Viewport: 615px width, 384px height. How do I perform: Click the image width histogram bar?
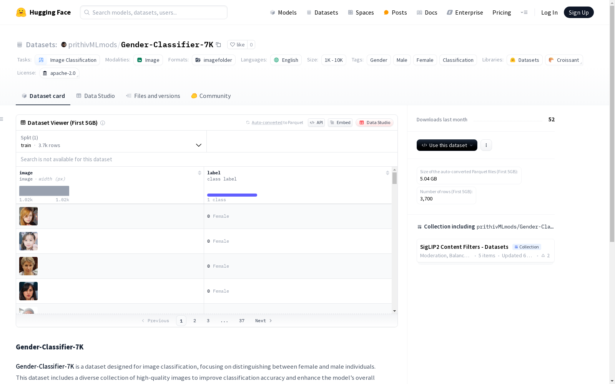click(x=44, y=191)
